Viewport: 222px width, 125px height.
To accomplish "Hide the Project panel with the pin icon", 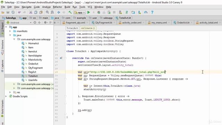I will click(x=51, y=23).
